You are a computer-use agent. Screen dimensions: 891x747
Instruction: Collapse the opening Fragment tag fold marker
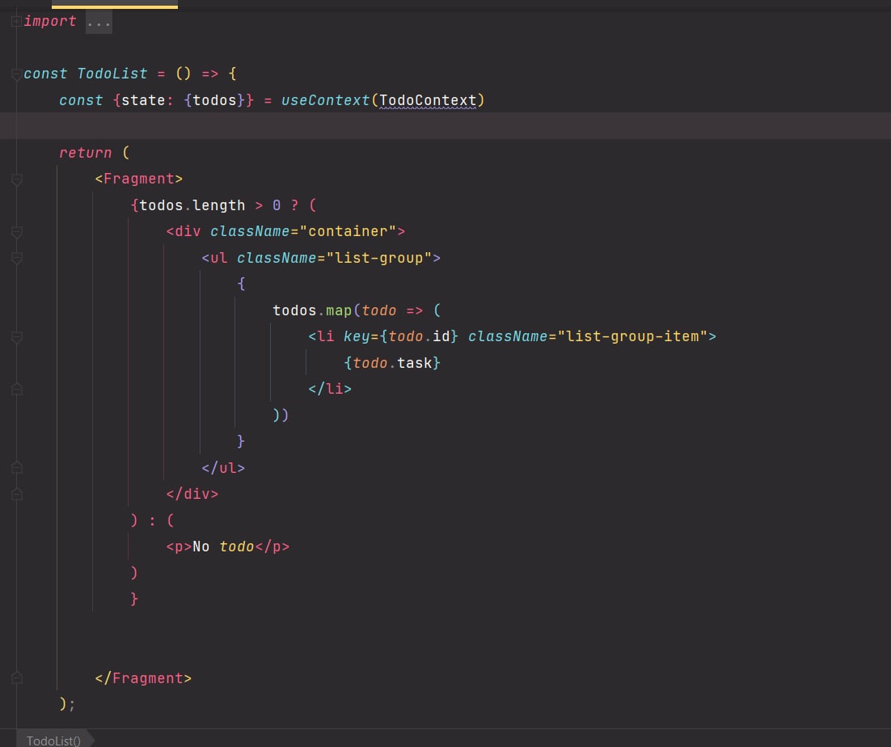(x=16, y=179)
